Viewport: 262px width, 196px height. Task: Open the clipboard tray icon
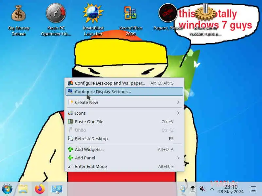[193, 189]
